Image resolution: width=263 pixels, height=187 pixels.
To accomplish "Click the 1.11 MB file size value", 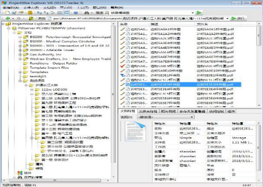I will (242, 142).
